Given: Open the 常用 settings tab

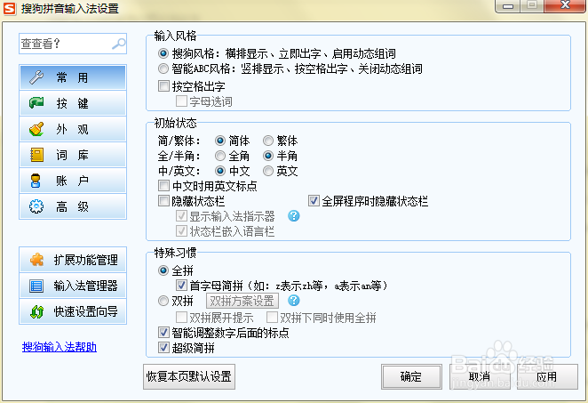Looking at the screenshot, I should [x=73, y=77].
